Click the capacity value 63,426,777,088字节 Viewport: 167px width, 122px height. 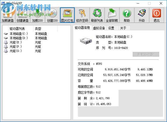[x=117, y=81]
